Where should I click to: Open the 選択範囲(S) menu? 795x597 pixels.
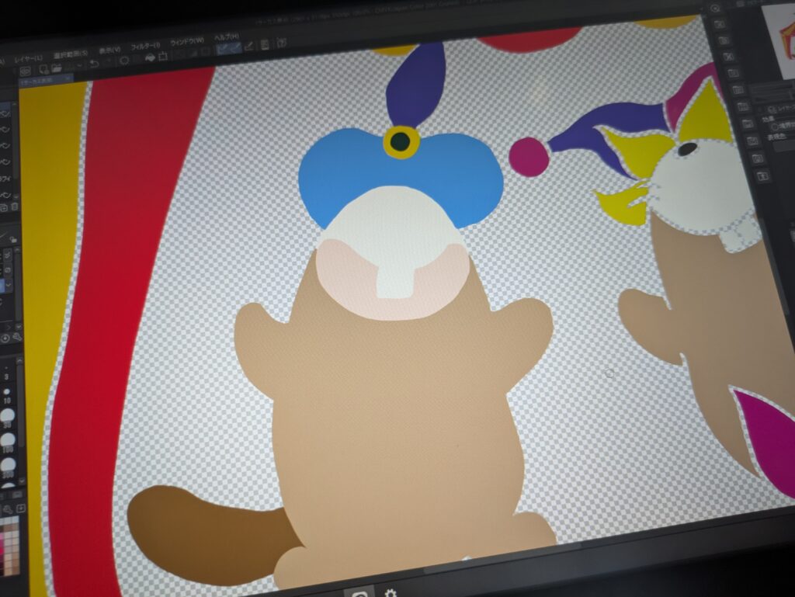coord(71,54)
